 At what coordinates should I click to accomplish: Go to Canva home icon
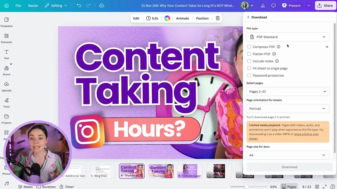tap(7, 6)
